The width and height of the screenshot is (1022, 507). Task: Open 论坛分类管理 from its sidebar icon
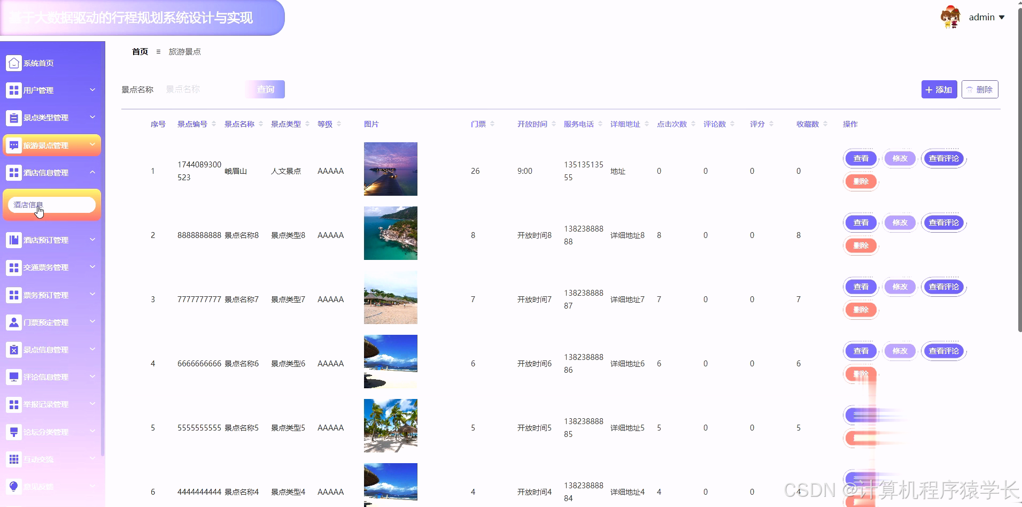tap(14, 431)
